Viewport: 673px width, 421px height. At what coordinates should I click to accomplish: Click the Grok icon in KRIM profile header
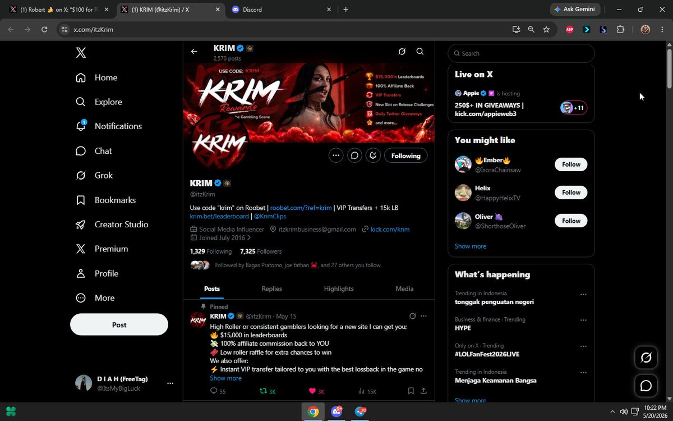[402, 52]
